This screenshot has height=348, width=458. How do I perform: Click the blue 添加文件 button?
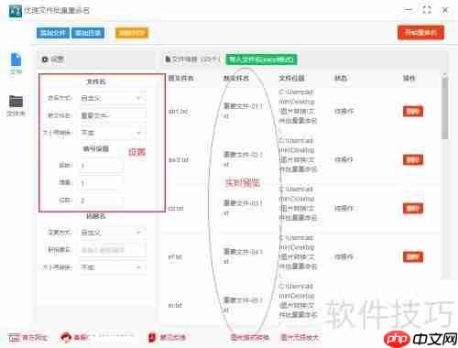point(53,33)
